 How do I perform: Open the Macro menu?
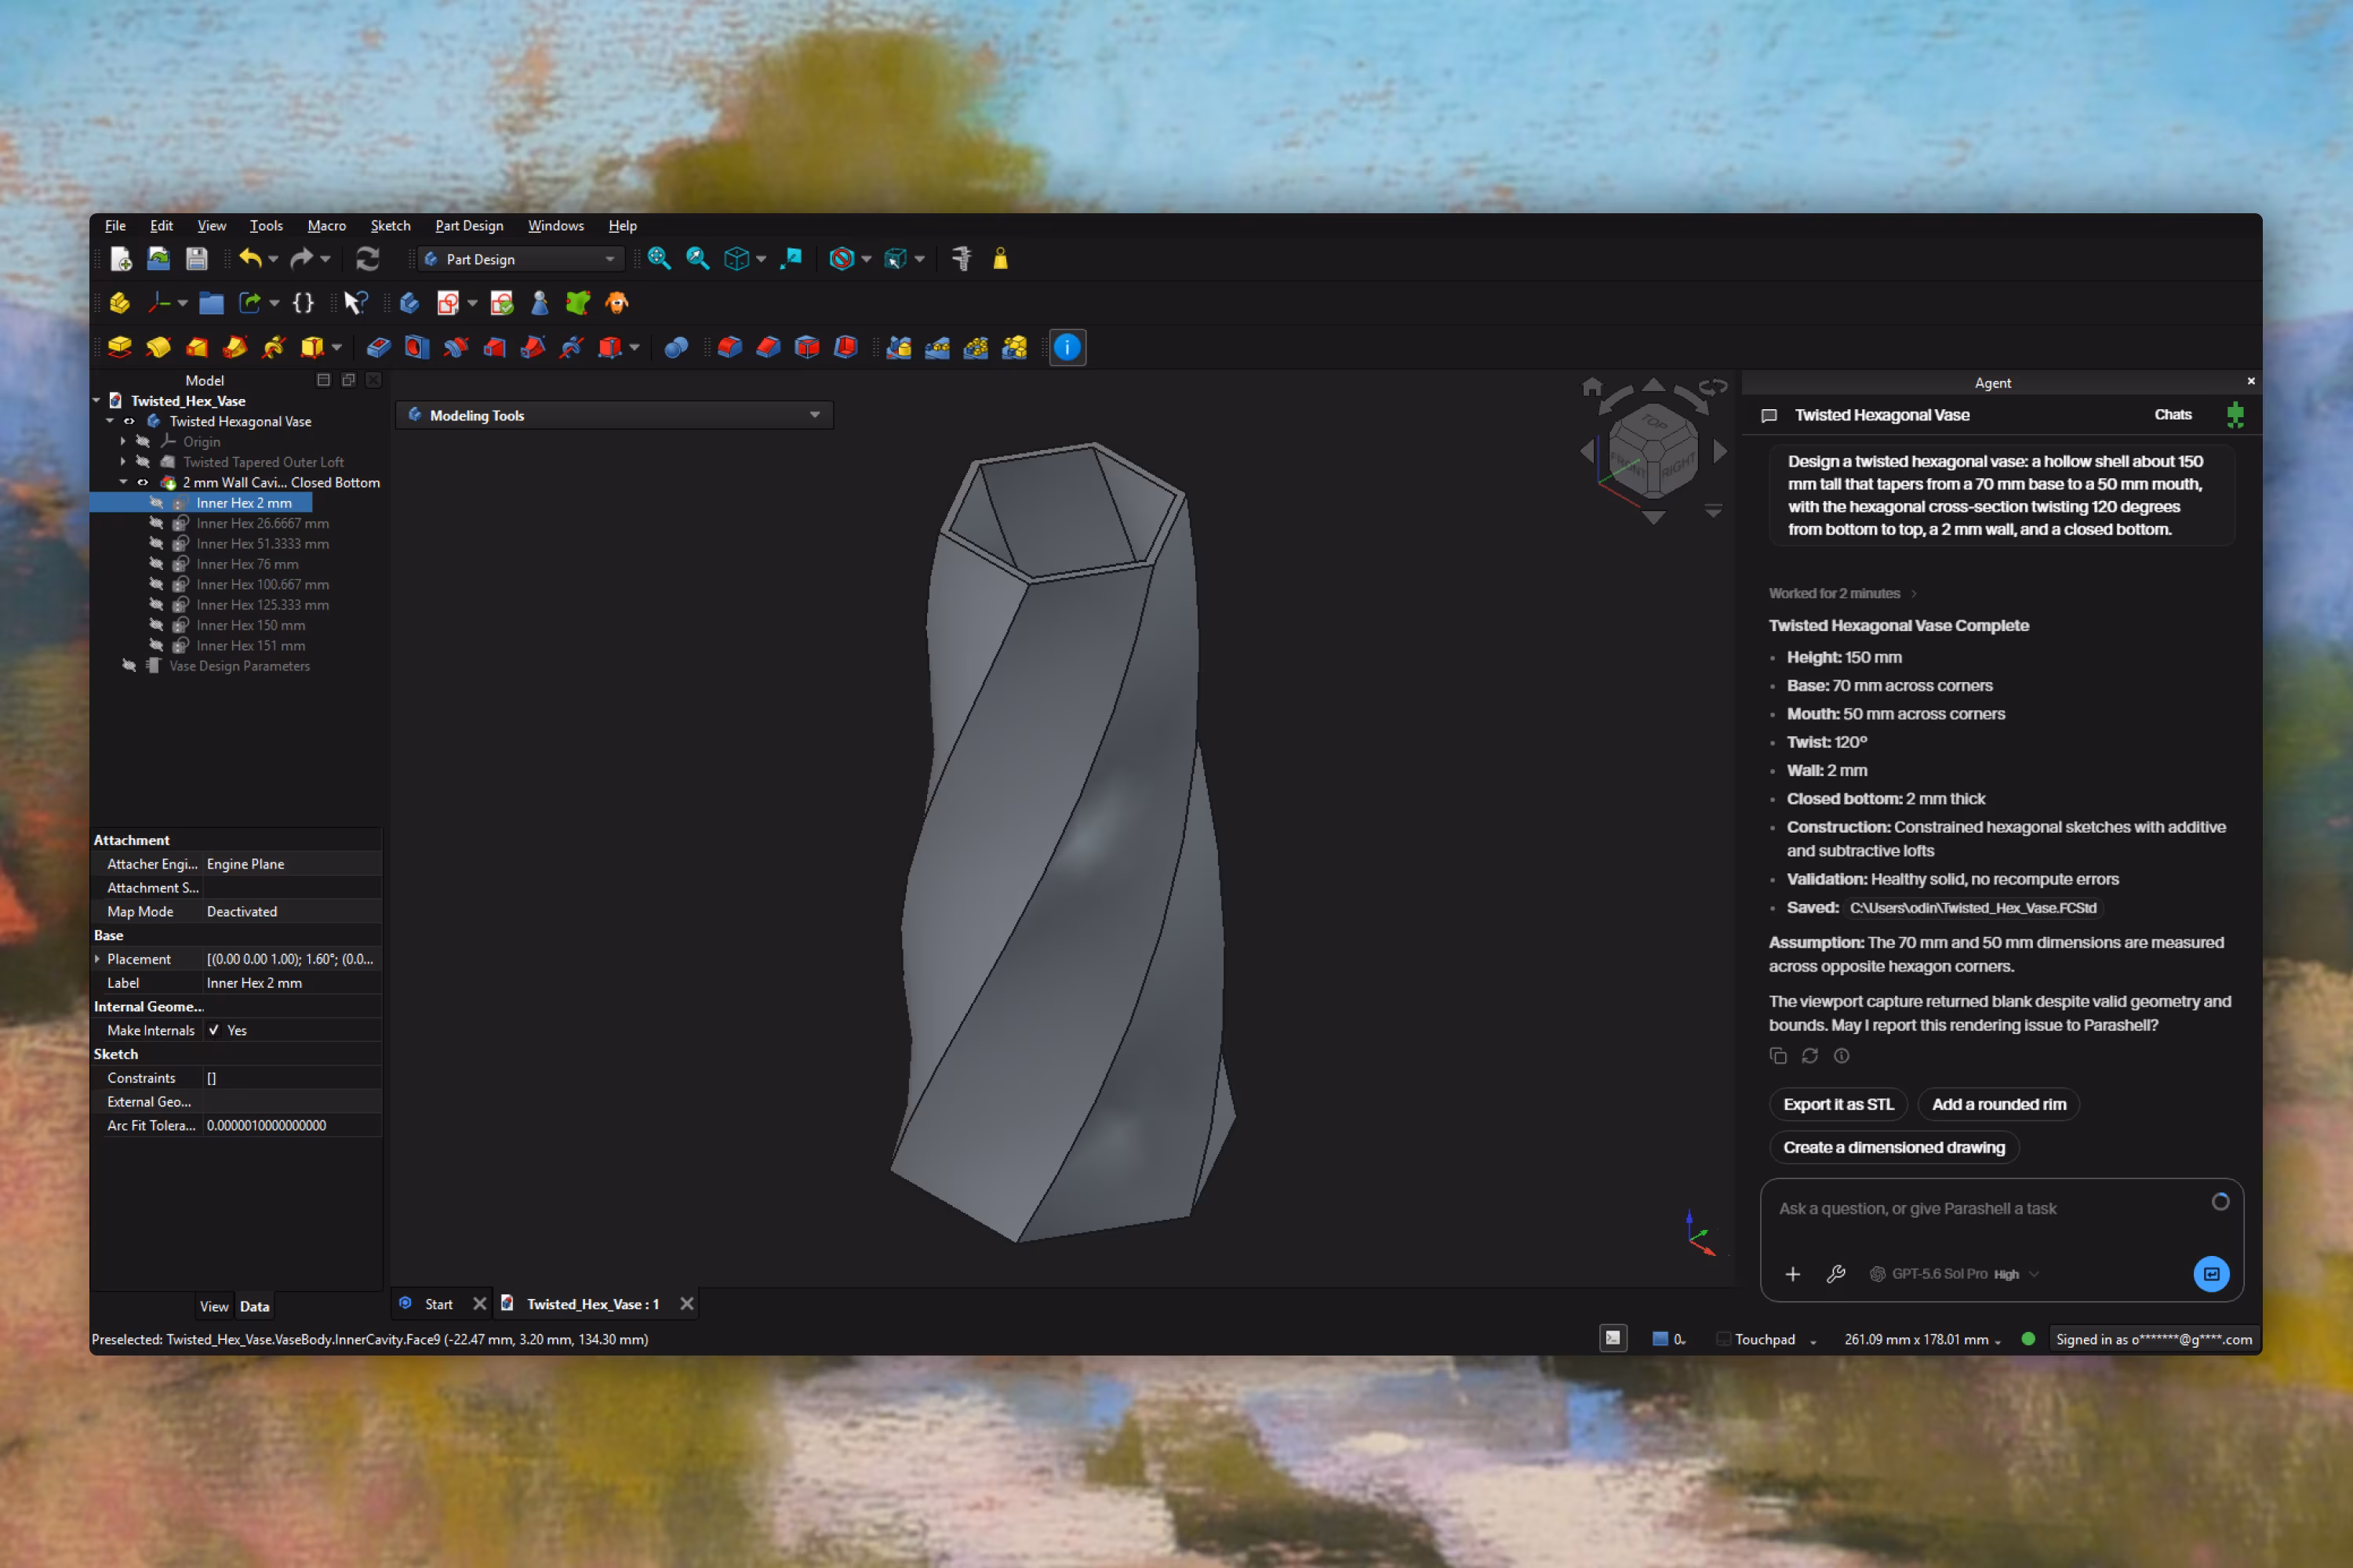(x=326, y=226)
